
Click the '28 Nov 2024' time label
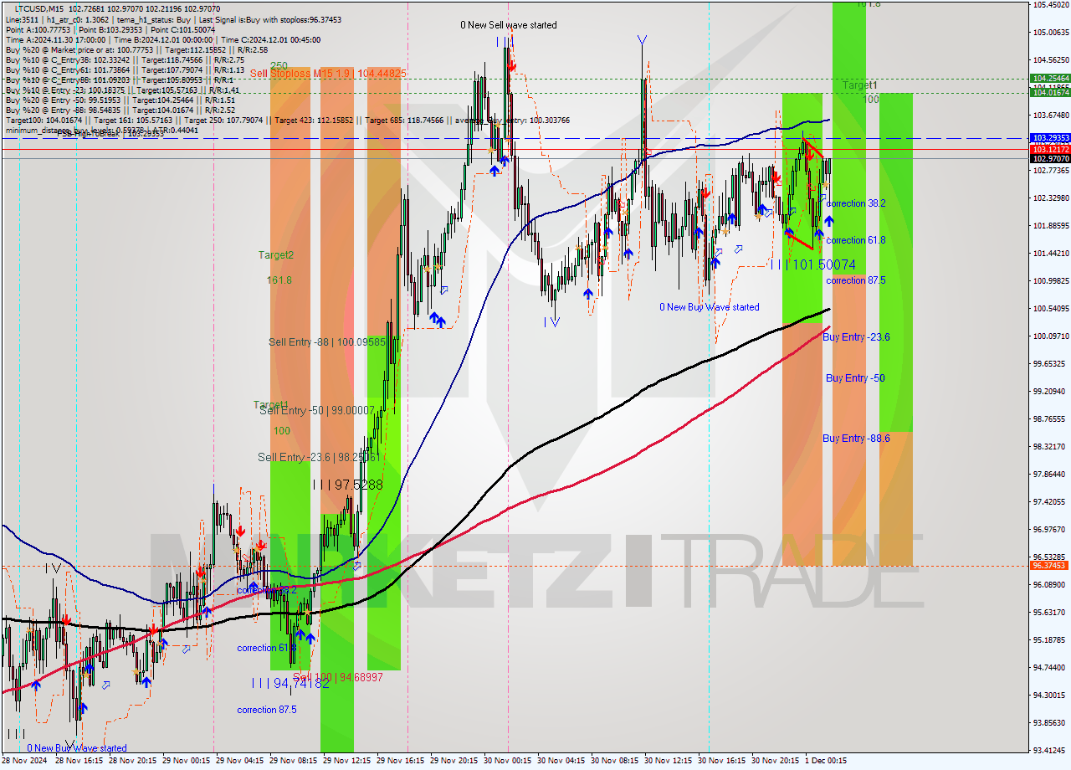[x=24, y=761]
